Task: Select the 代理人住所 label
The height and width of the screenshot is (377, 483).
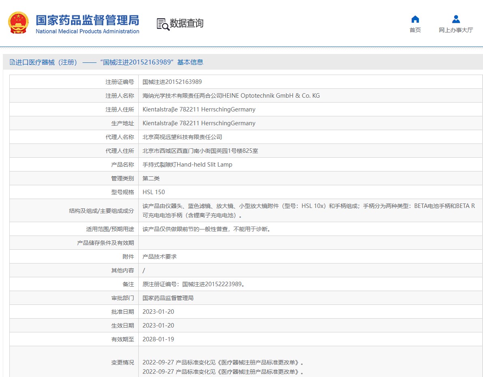Action: pyautogui.click(x=120, y=151)
